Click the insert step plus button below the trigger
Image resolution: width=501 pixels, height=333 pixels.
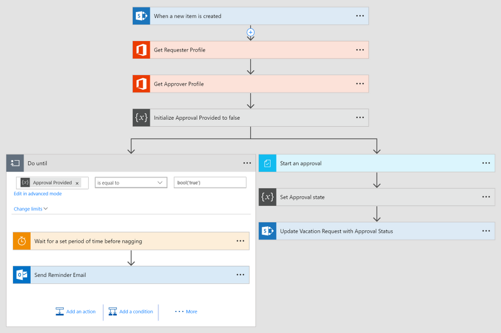[x=250, y=33]
